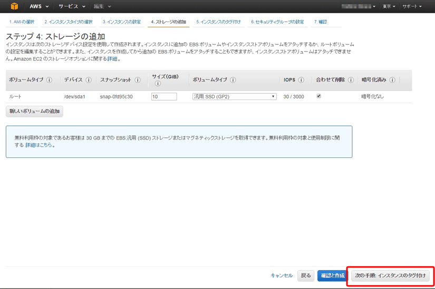Click info icon beside ボリュームタイプ first column
This screenshot has width=435, height=289.
[x=49, y=80]
